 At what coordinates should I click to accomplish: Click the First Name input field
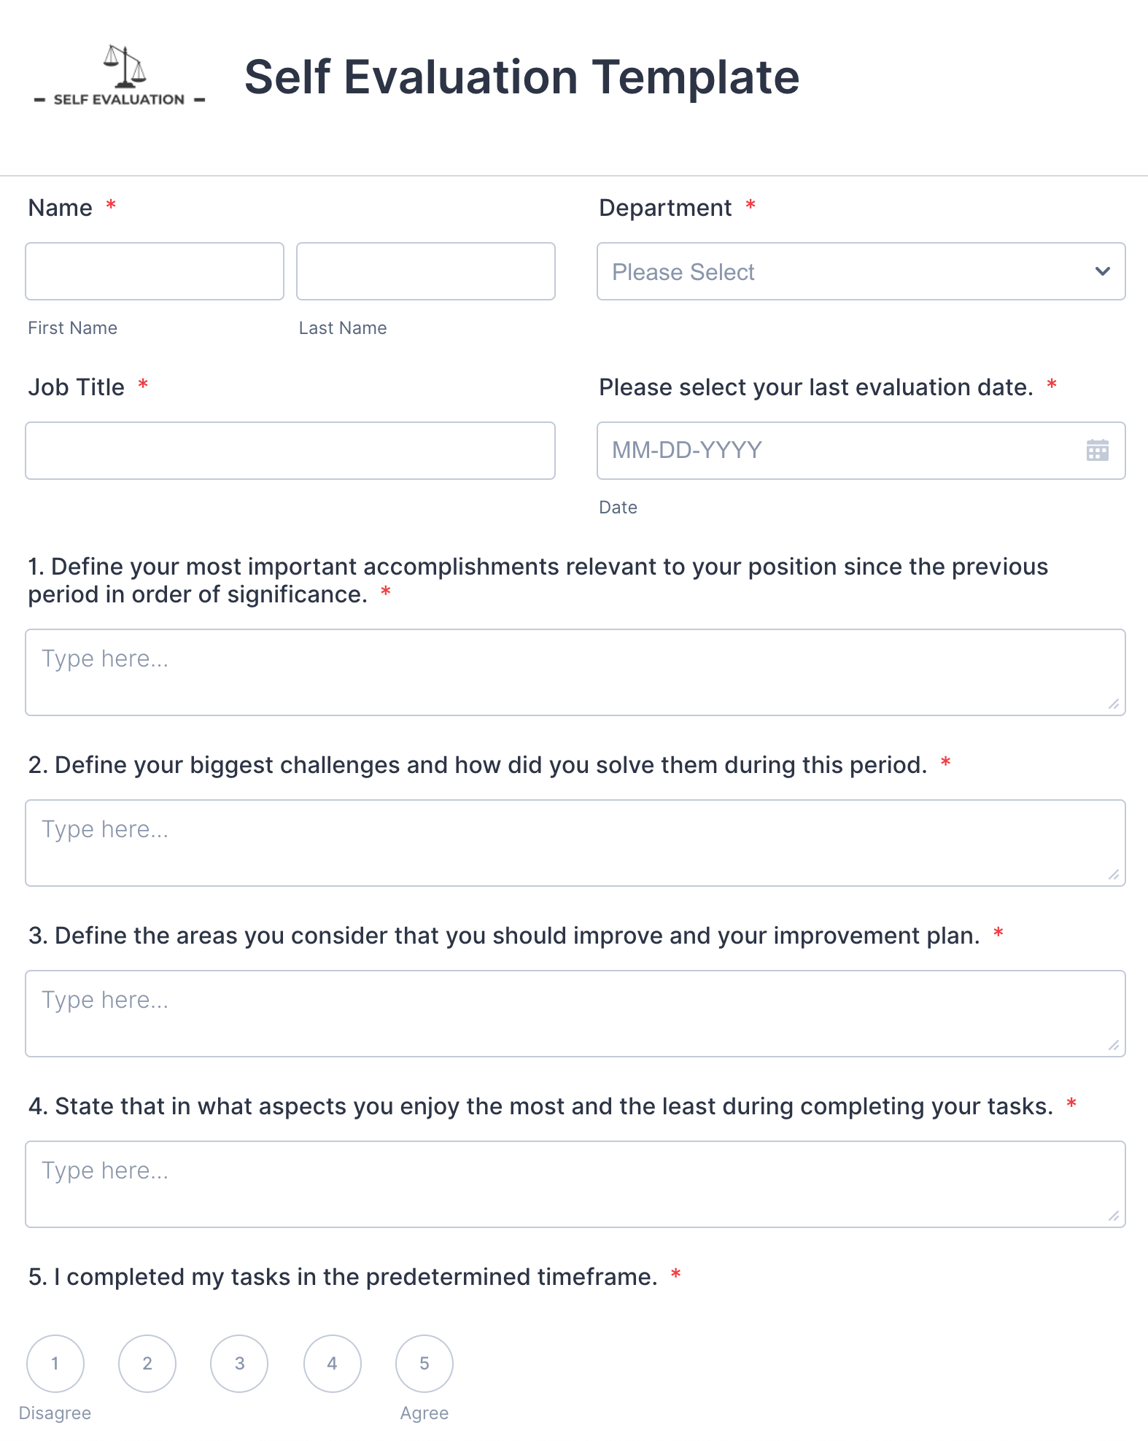(x=155, y=271)
